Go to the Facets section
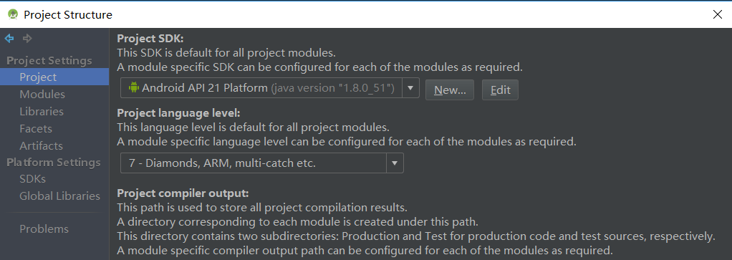This screenshot has height=260, width=732. (36, 128)
